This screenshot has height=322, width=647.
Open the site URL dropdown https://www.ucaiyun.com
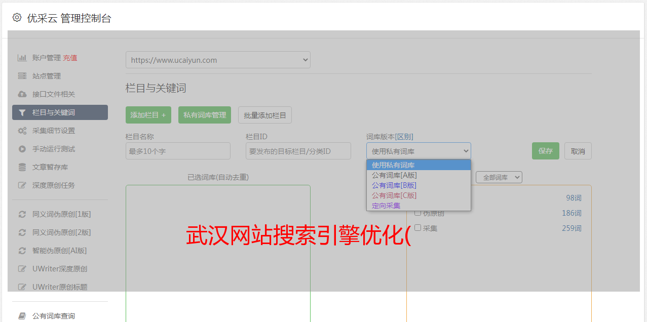[218, 60]
